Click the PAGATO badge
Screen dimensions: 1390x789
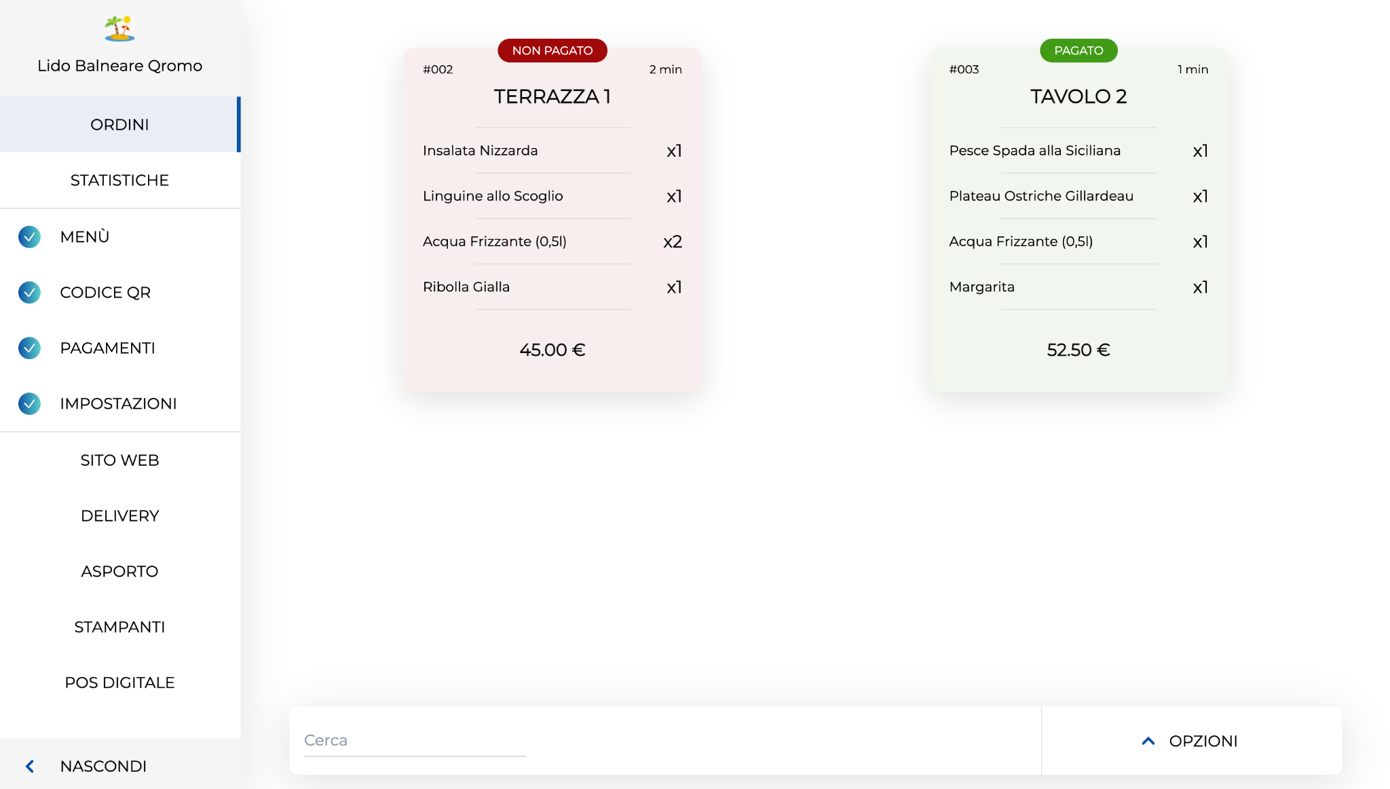pos(1078,50)
